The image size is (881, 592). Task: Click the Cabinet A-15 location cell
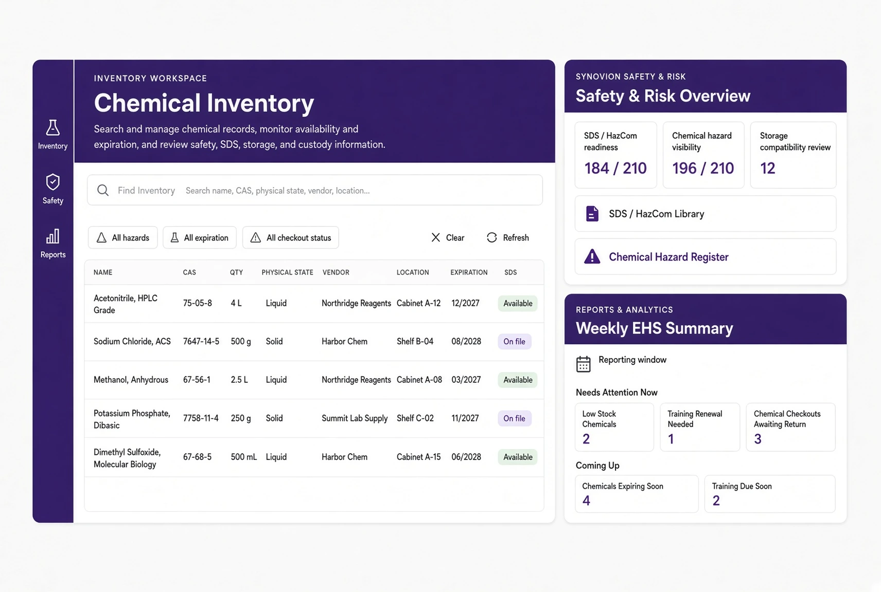pos(418,457)
